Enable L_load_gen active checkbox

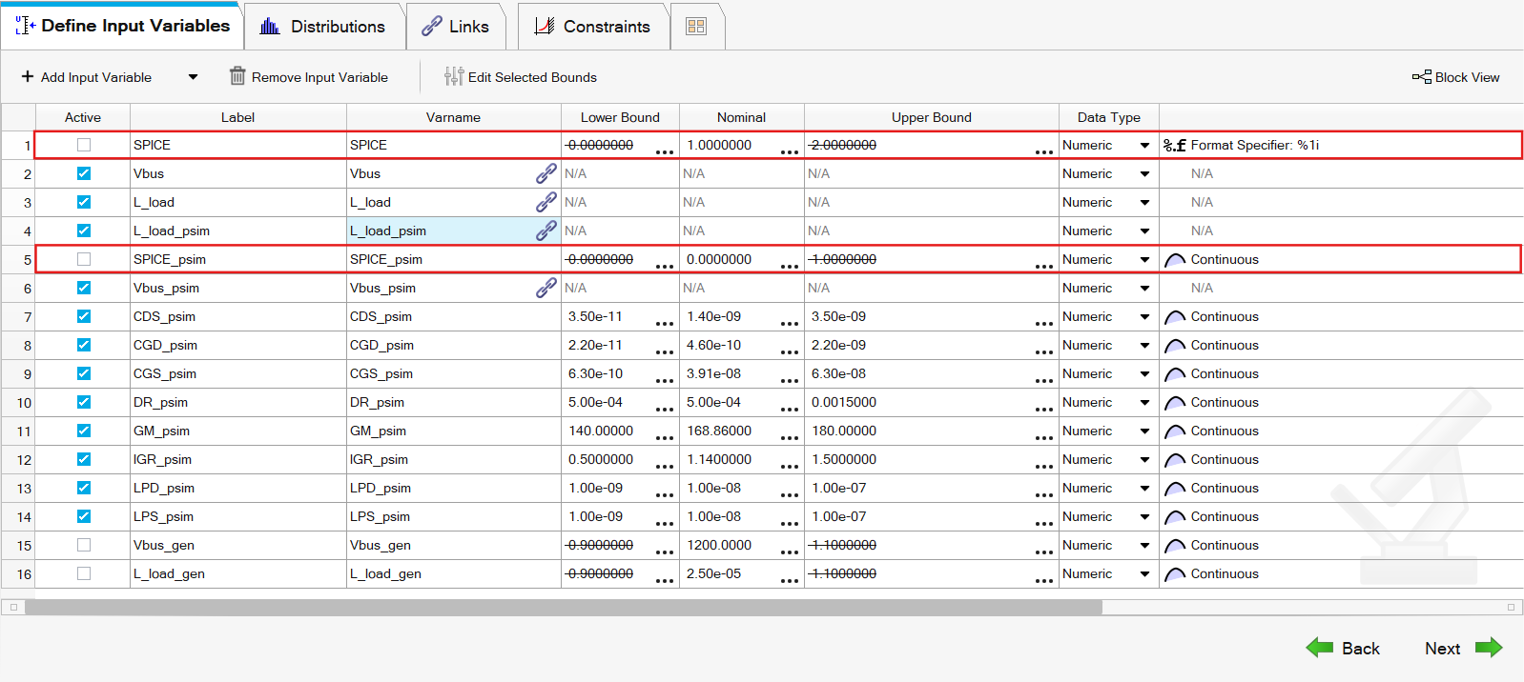(84, 573)
